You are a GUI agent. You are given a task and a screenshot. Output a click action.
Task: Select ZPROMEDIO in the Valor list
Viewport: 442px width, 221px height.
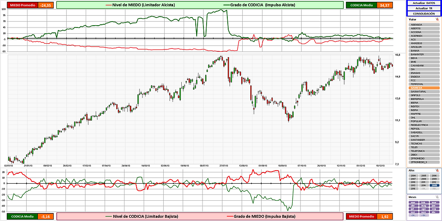424,158
